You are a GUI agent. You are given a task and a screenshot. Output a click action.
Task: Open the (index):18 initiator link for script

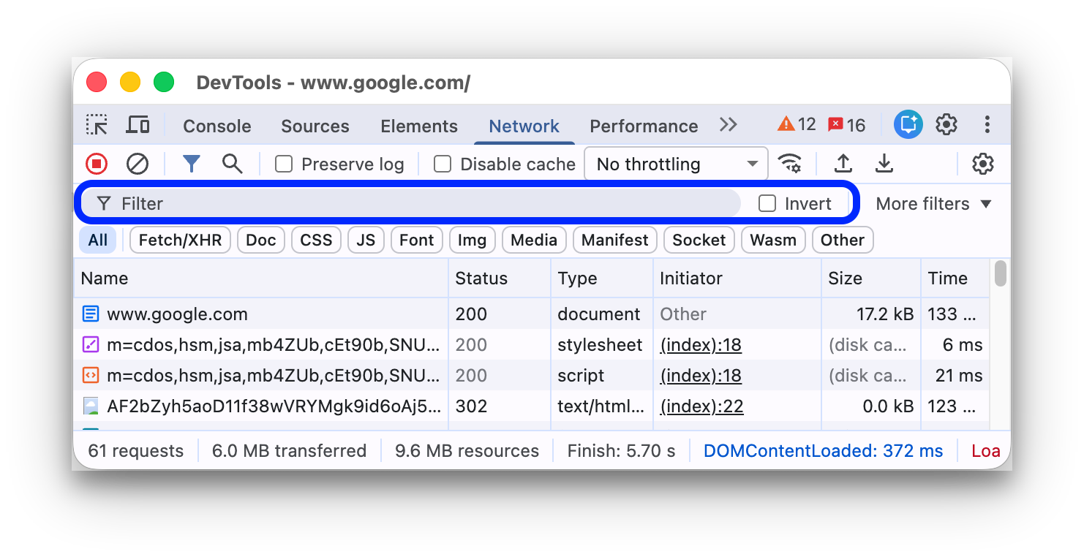coord(701,376)
